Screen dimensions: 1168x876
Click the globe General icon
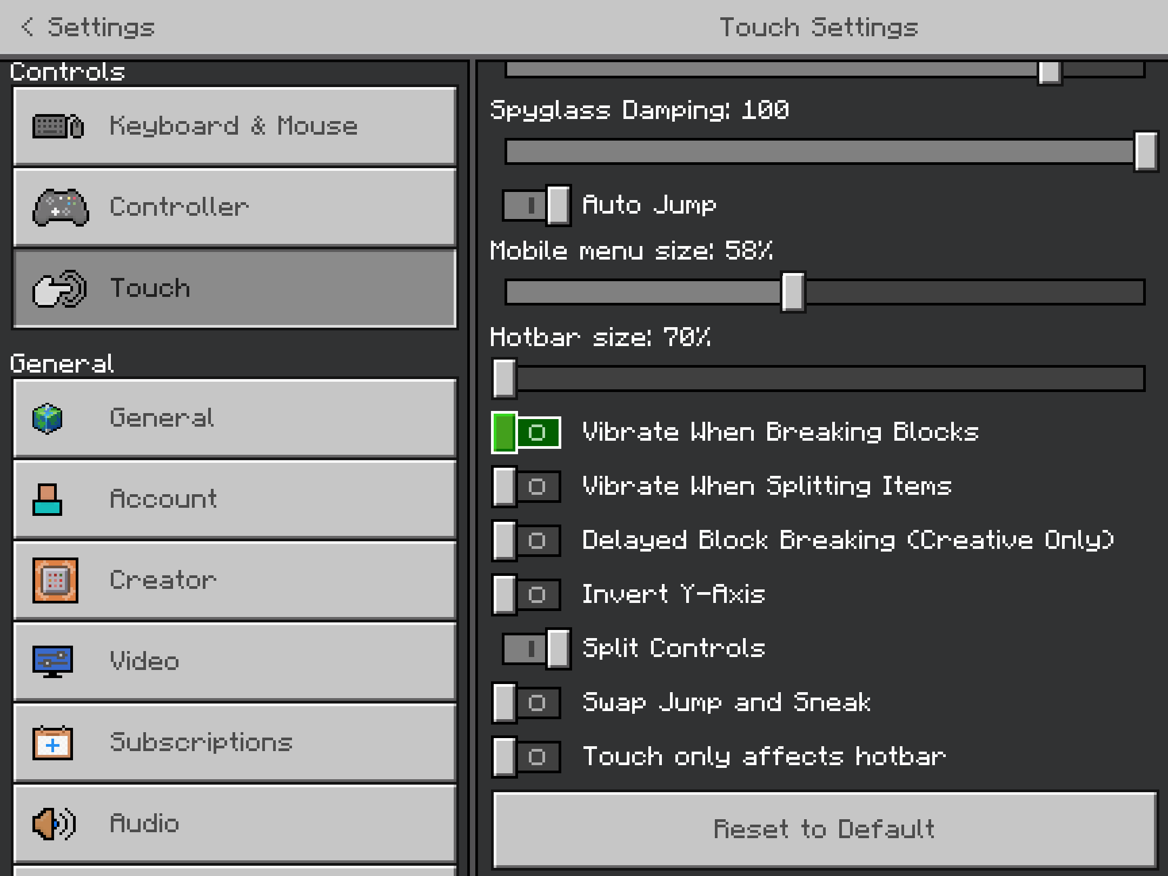(x=48, y=418)
